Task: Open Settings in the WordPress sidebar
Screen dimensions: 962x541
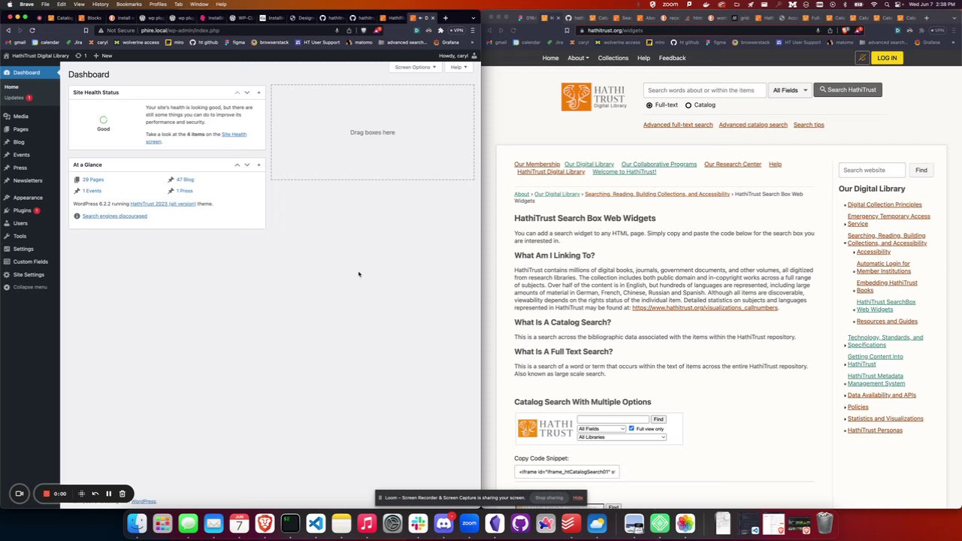Action: [23, 249]
